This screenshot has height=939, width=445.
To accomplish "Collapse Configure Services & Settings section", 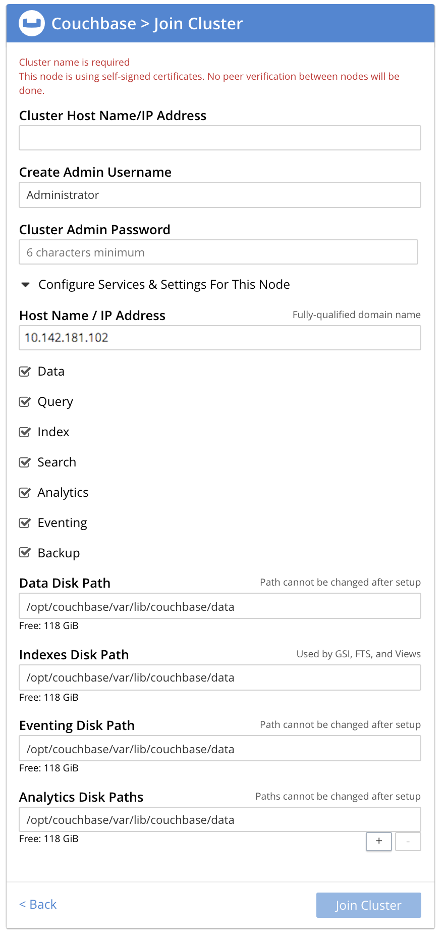I will point(25,285).
